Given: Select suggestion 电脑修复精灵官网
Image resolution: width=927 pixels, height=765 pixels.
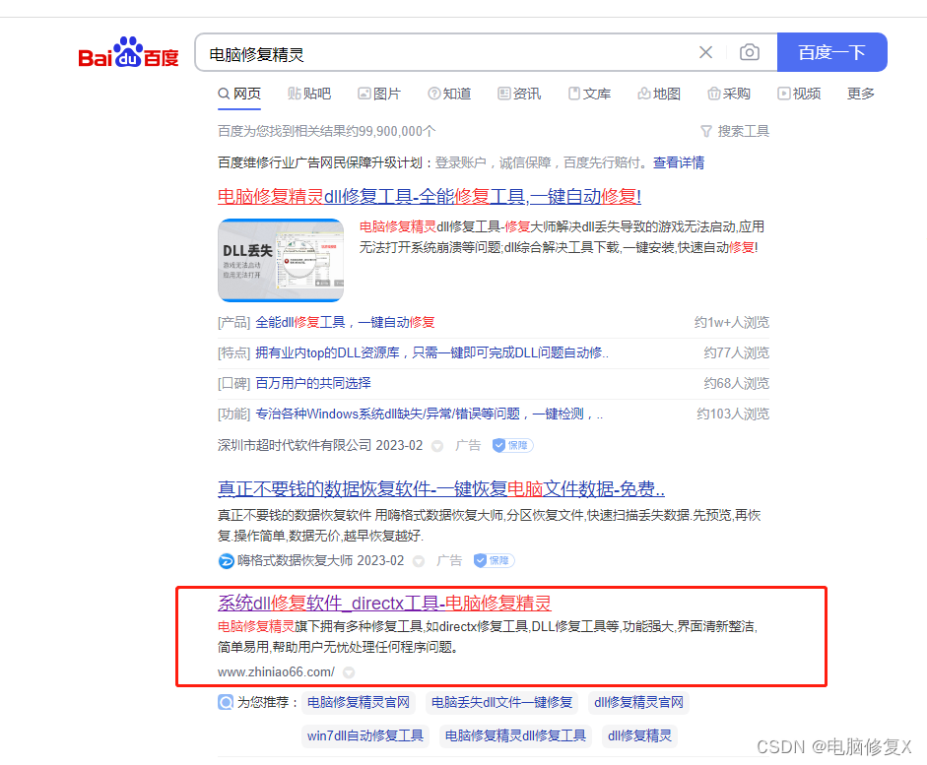Looking at the screenshot, I should click(359, 702).
